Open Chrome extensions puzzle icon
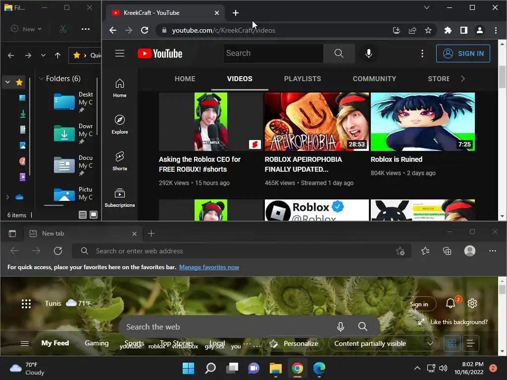This screenshot has width=507, height=380. coord(448,30)
